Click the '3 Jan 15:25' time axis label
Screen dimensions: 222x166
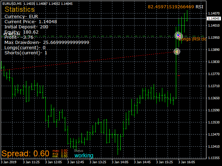tap(164, 162)
